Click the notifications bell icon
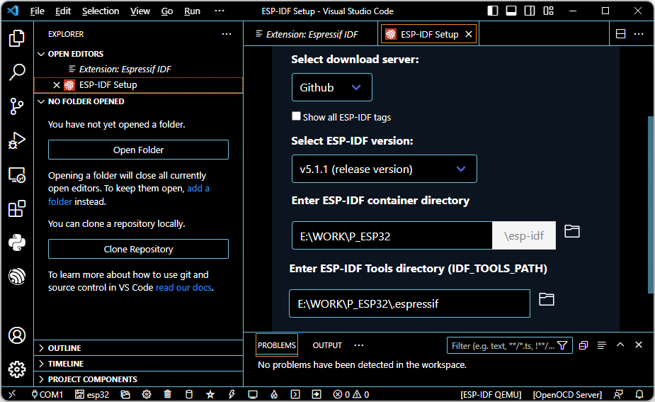655x402 pixels. (639, 394)
